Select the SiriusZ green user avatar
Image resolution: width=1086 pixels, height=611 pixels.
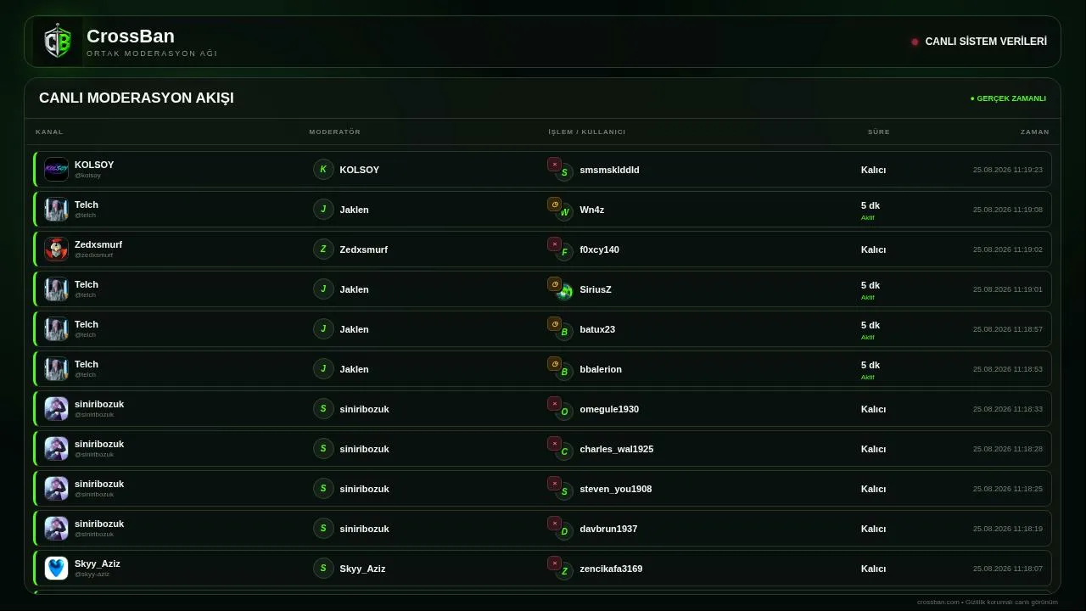[x=564, y=292]
